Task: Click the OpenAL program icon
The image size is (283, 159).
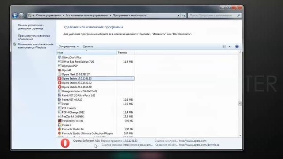Action: [x=60, y=70]
